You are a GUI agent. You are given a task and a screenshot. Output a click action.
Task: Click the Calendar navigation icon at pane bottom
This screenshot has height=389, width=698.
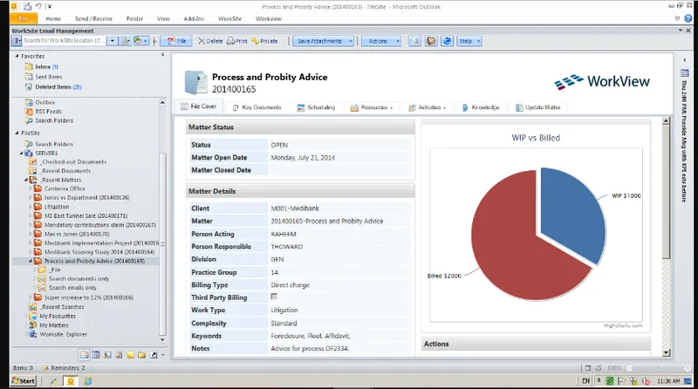click(96, 355)
